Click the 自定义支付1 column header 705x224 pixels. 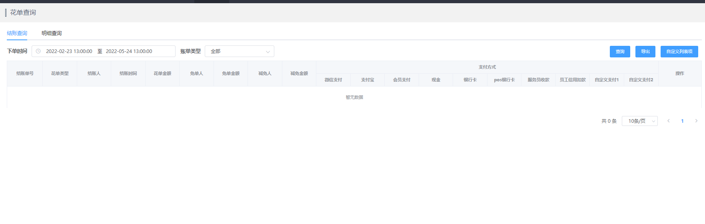coord(607,80)
